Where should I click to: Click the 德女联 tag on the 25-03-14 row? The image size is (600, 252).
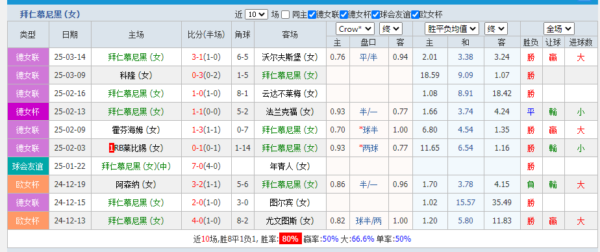tap(28, 57)
